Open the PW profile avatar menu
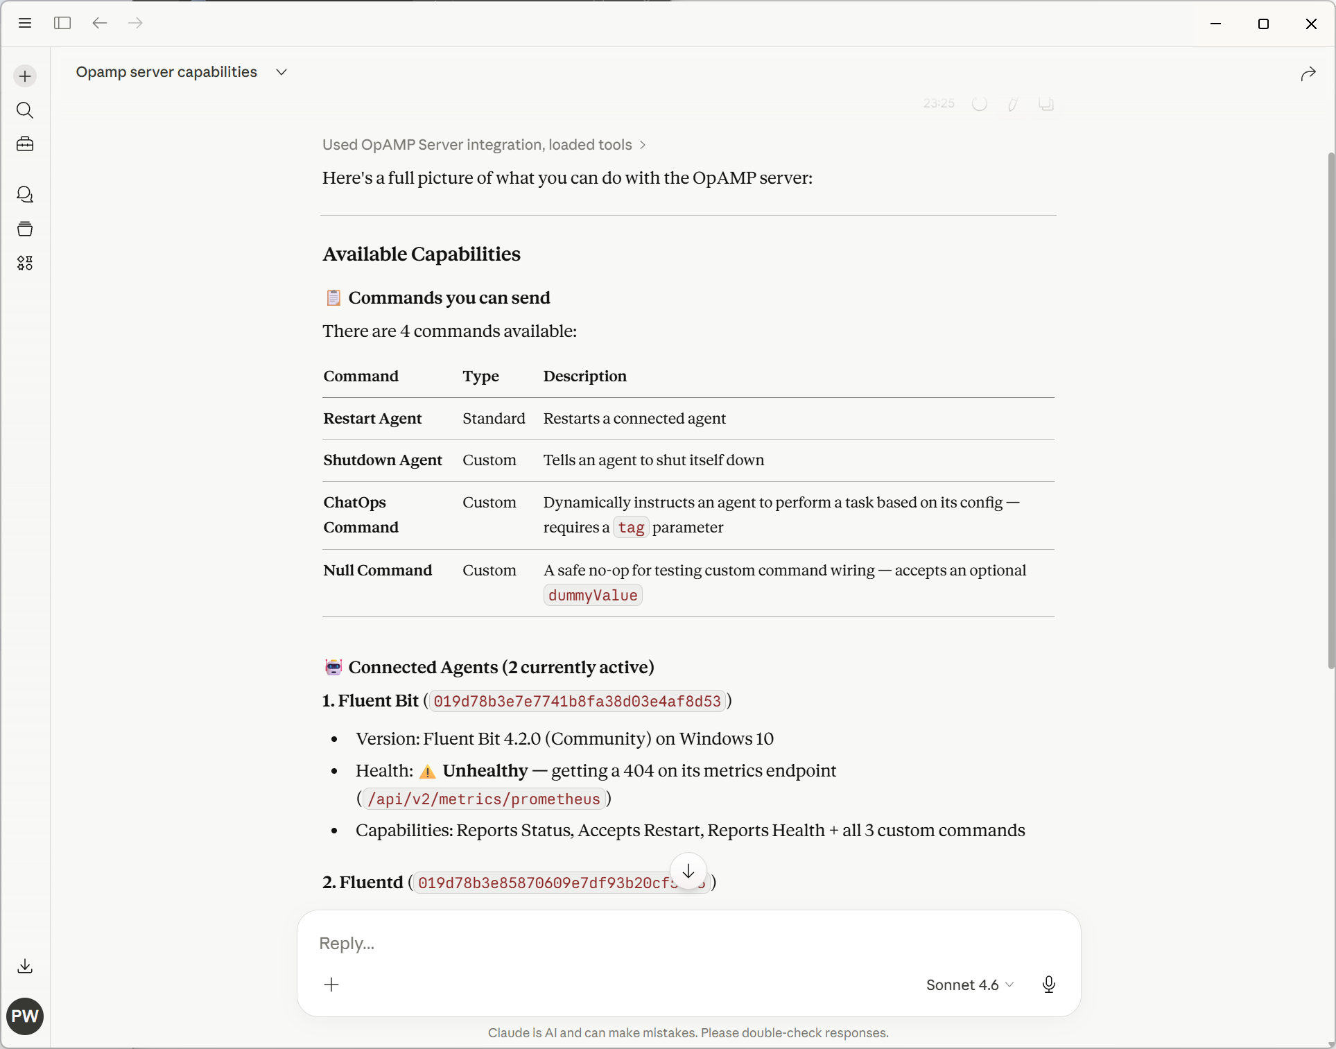 tap(25, 1016)
